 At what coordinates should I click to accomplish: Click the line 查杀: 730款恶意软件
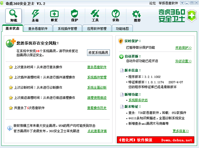157,113
